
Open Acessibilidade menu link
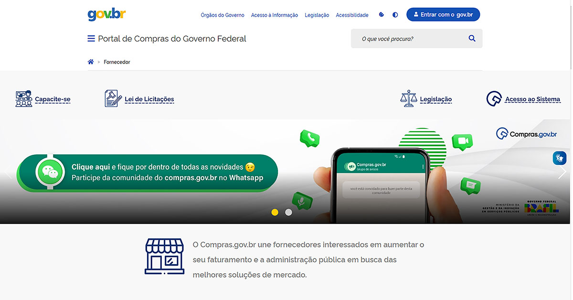point(352,15)
